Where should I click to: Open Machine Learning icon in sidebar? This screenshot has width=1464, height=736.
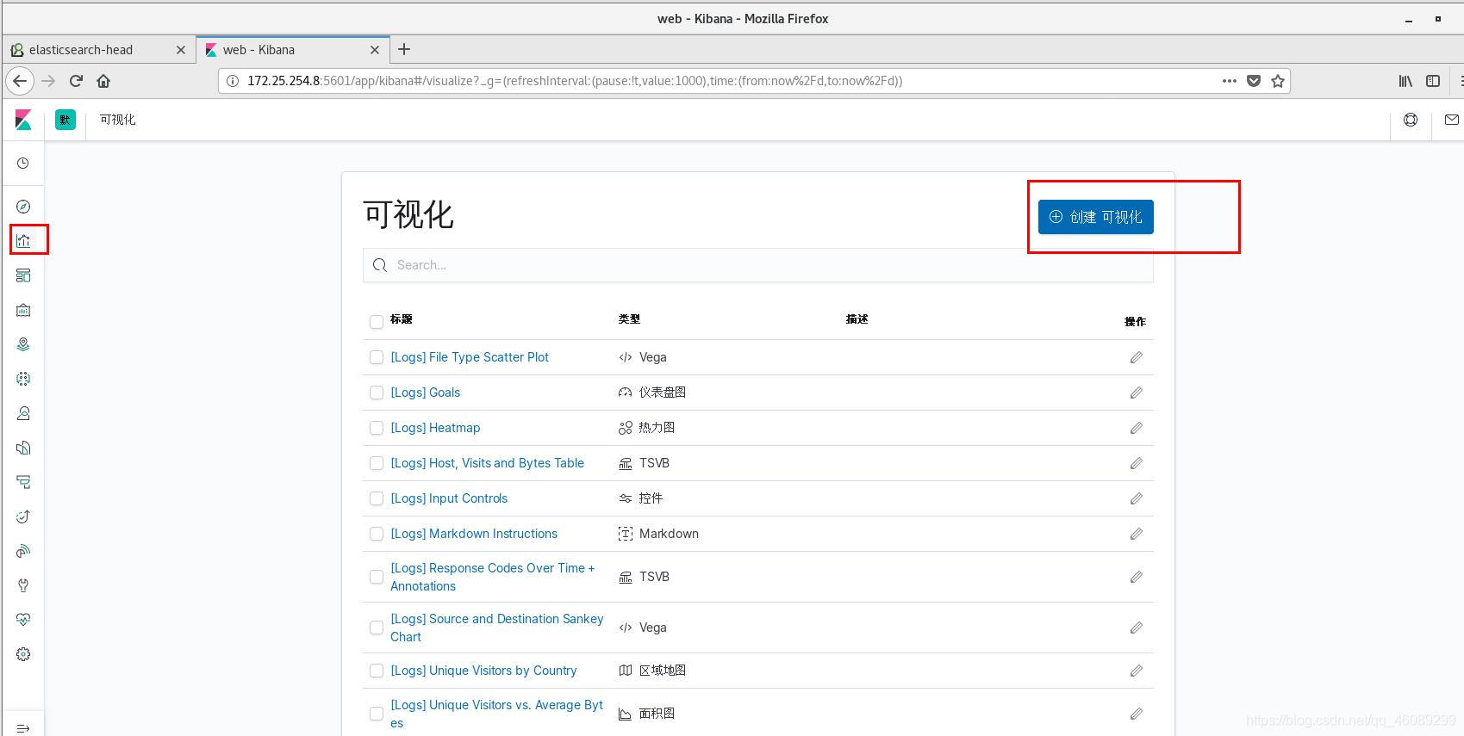pyautogui.click(x=23, y=379)
